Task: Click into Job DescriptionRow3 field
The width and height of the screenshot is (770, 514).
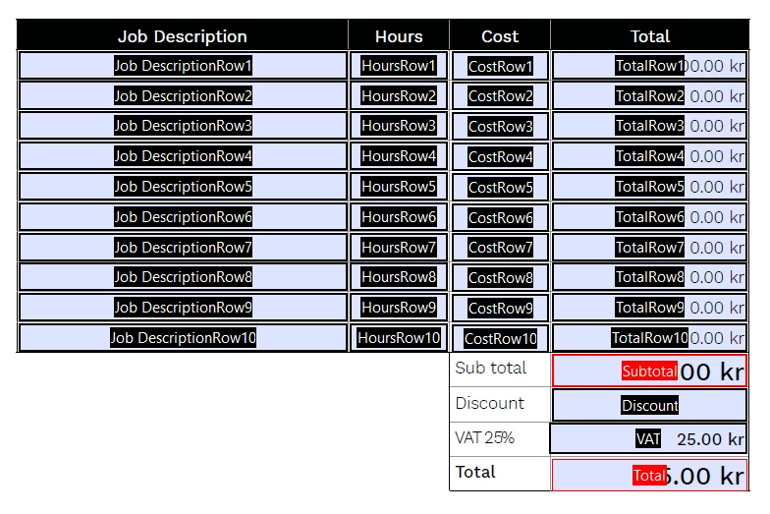Action: click(183, 126)
